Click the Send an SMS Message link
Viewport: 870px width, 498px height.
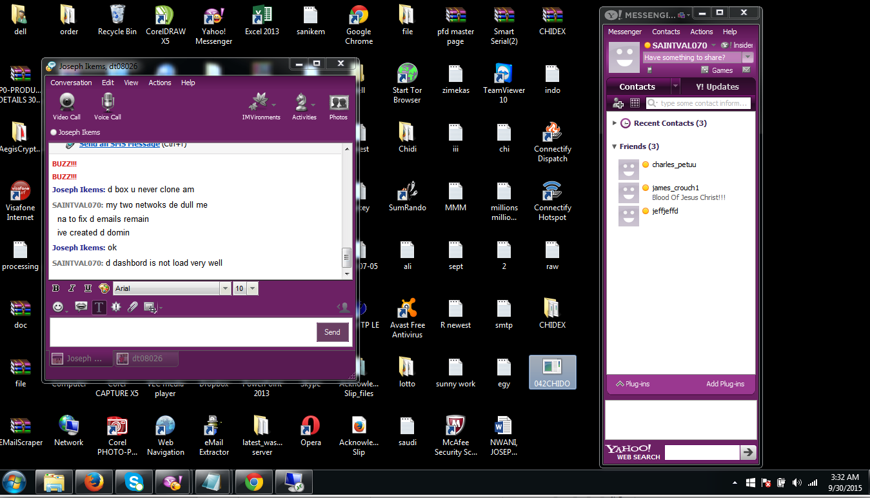pyautogui.click(x=119, y=144)
